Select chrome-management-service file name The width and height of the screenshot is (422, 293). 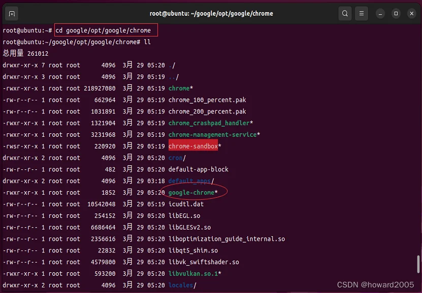(214, 134)
